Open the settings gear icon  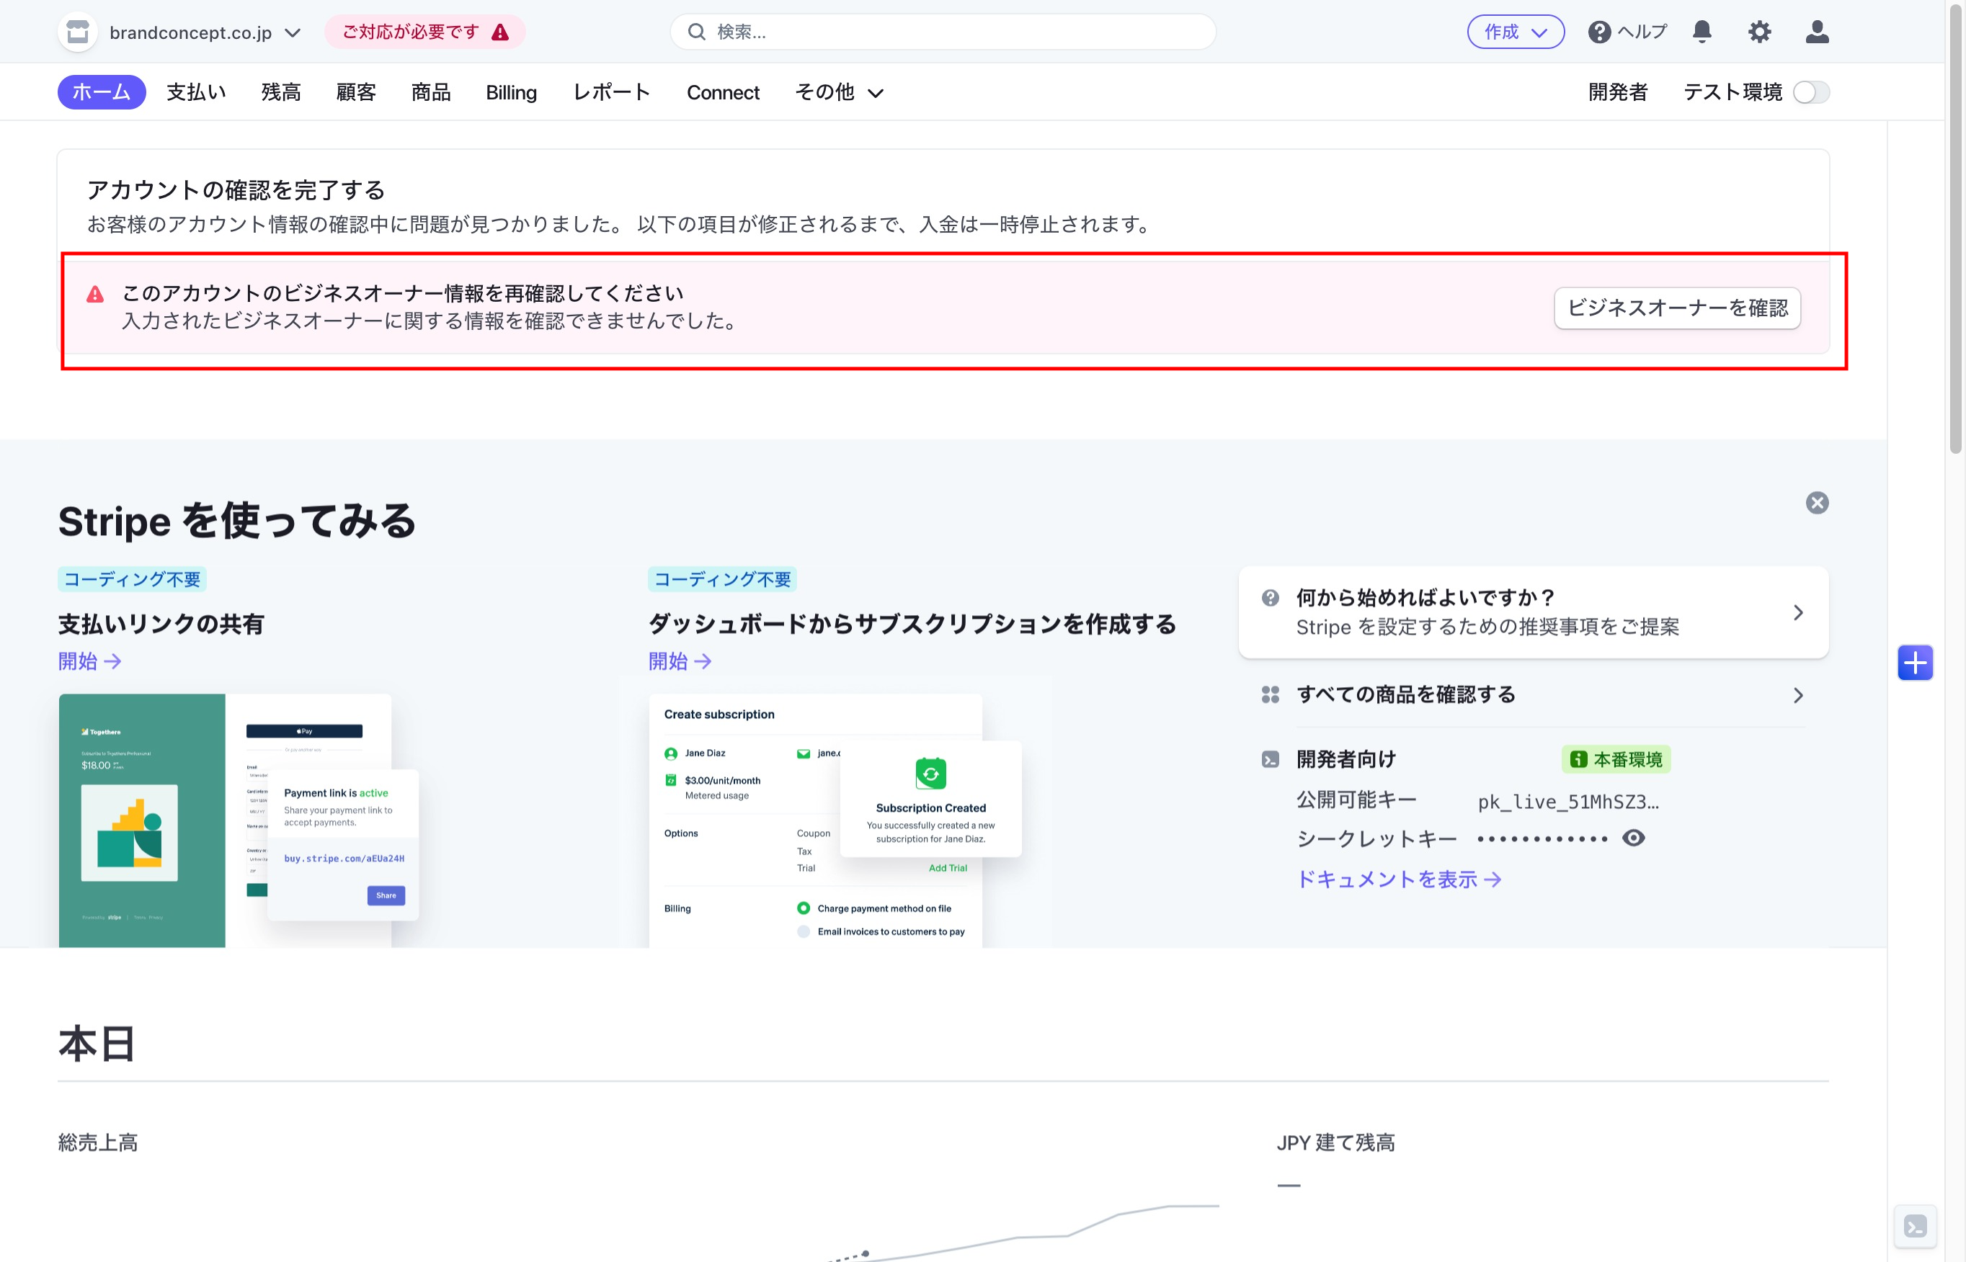pos(1759,32)
